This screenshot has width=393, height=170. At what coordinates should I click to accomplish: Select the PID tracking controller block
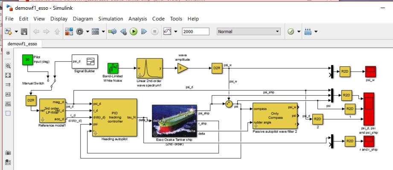(114, 117)
